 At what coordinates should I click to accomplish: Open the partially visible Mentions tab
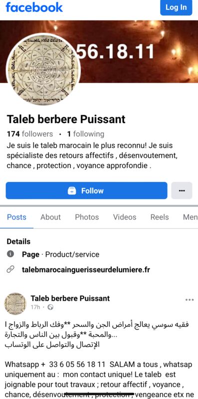click(191, 217)
